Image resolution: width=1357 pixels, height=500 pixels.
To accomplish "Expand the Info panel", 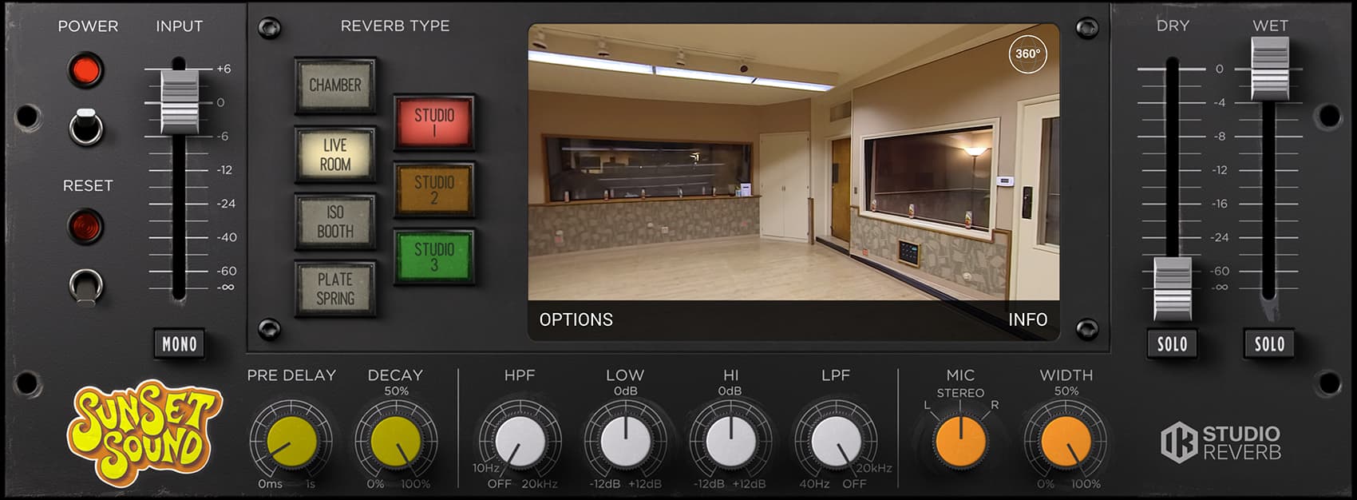I will click(x=1027, y=319).
